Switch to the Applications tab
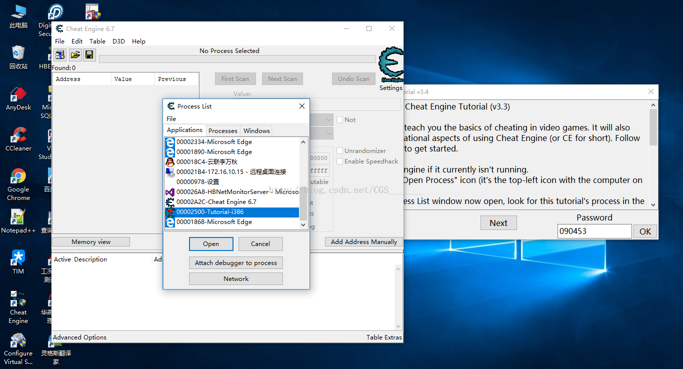683x369 pixels. [x=184, y=130]
